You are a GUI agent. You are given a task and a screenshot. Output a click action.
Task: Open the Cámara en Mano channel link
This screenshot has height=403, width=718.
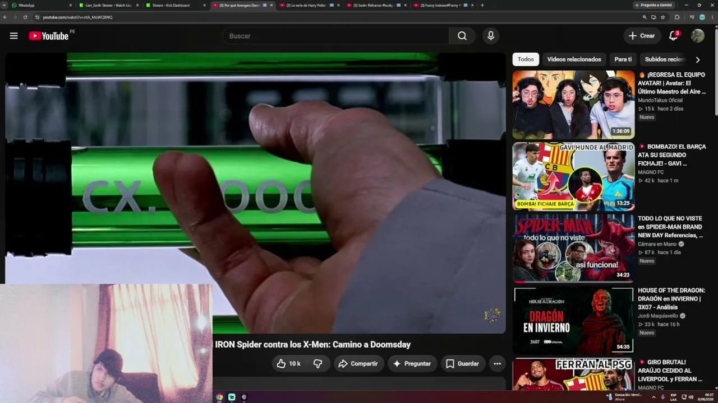658,245
